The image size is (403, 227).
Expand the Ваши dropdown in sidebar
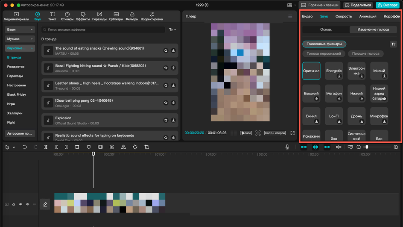(20, 29)
